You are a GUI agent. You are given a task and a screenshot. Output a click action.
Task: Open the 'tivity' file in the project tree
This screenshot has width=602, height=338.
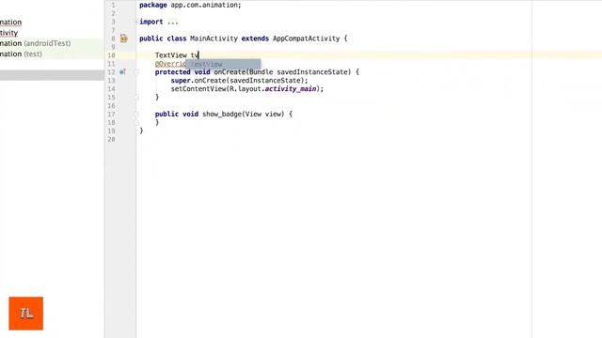[8, 33]
